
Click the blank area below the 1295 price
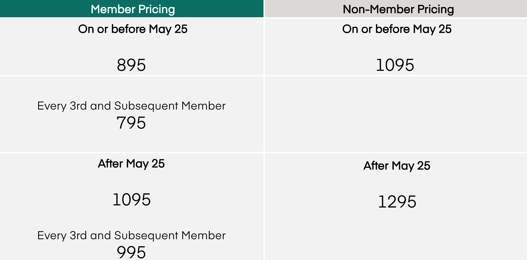point(396,236)
